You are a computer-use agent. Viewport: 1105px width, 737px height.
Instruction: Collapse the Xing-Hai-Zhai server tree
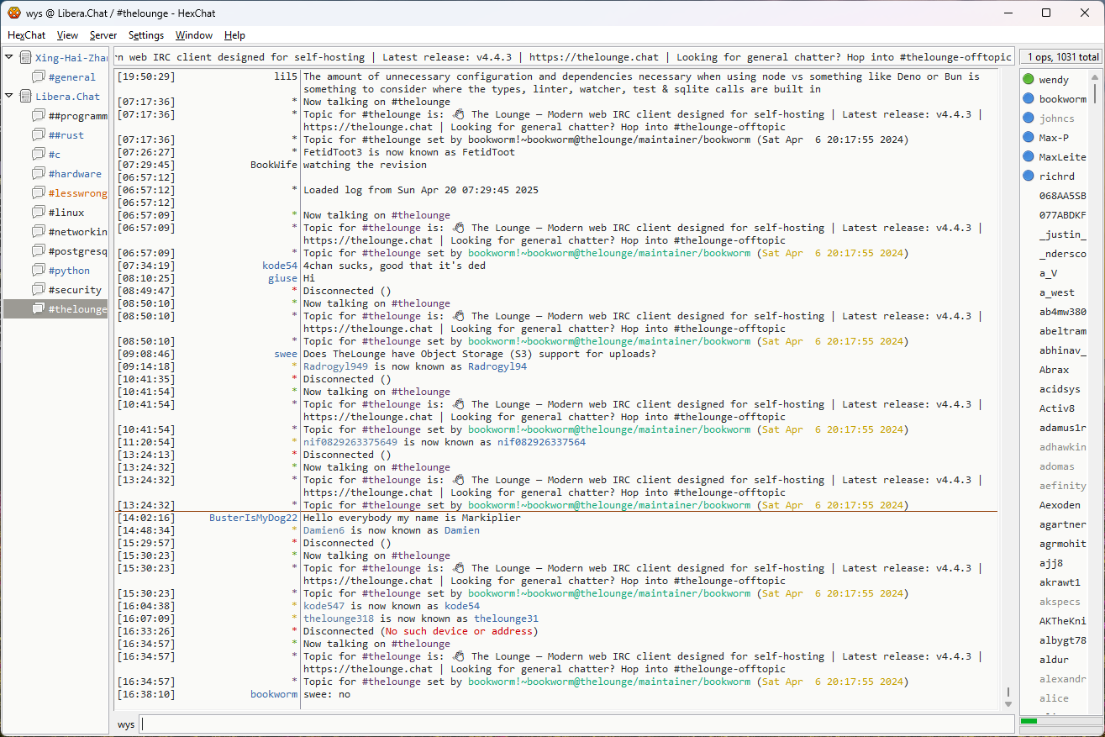click(9, 58)
